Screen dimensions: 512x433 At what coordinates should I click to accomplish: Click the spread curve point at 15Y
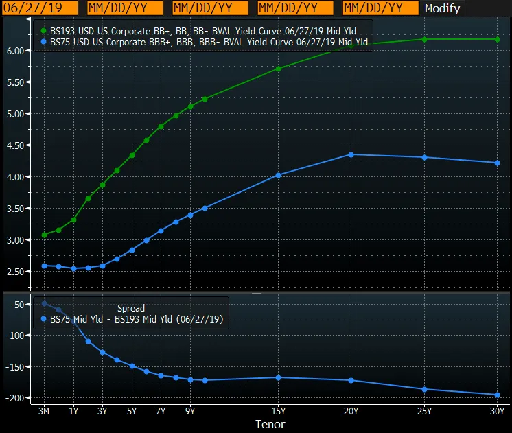278,377
